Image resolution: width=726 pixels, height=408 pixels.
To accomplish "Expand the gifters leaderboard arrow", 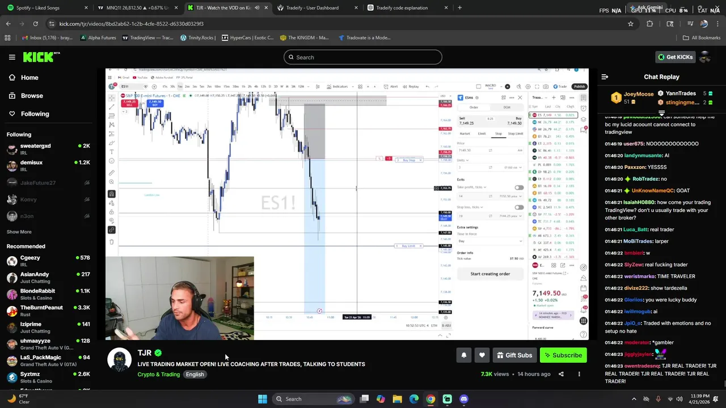I will pyautogui.click(x=661, y=113).
